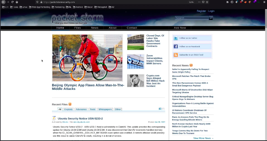This screenshot has height=141, width=267.
Task: Expand the Linux bookmarks folder
Action: coord(24,7)
